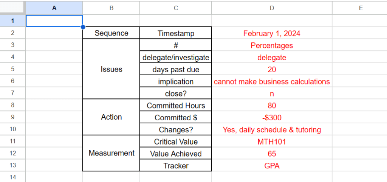Click the Timestamp cell
This screenshot has height=182, width=387.
coord(176,33)
